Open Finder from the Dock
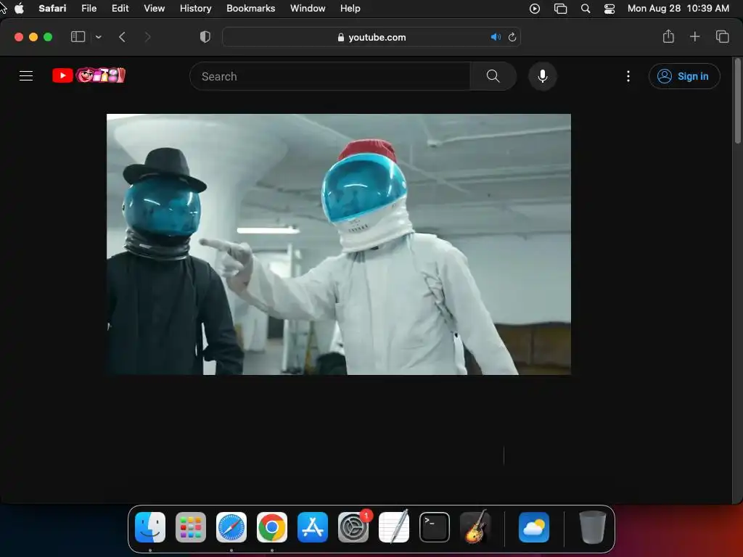The height and width of the screenshot is (557, 743). pos(150,527)
